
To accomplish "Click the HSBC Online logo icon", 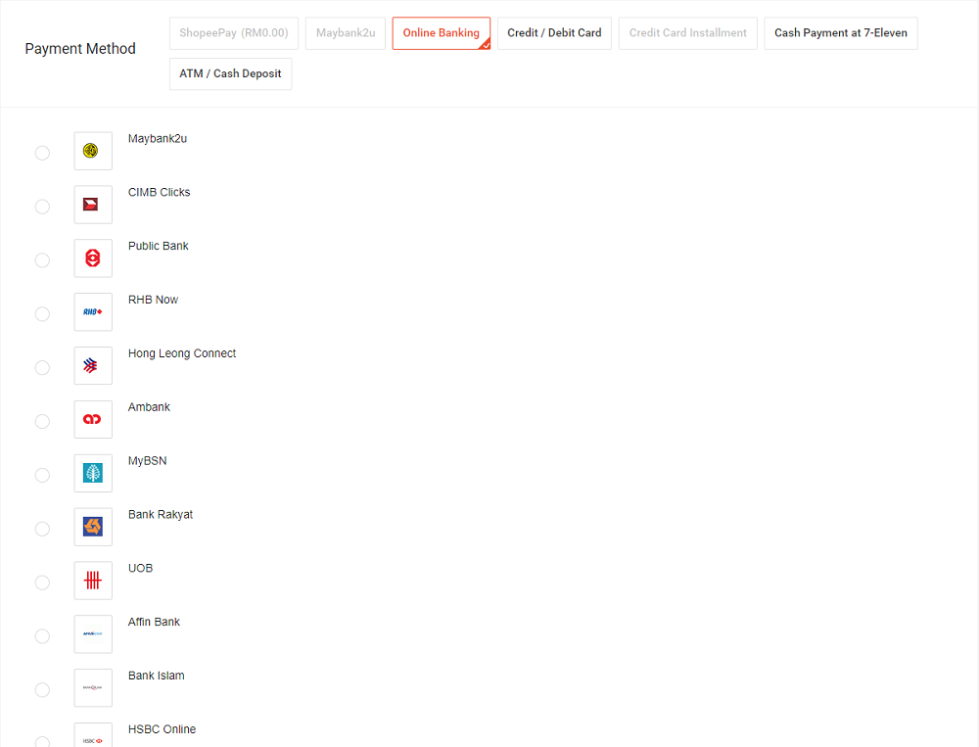I will click(x=93, y=735).
